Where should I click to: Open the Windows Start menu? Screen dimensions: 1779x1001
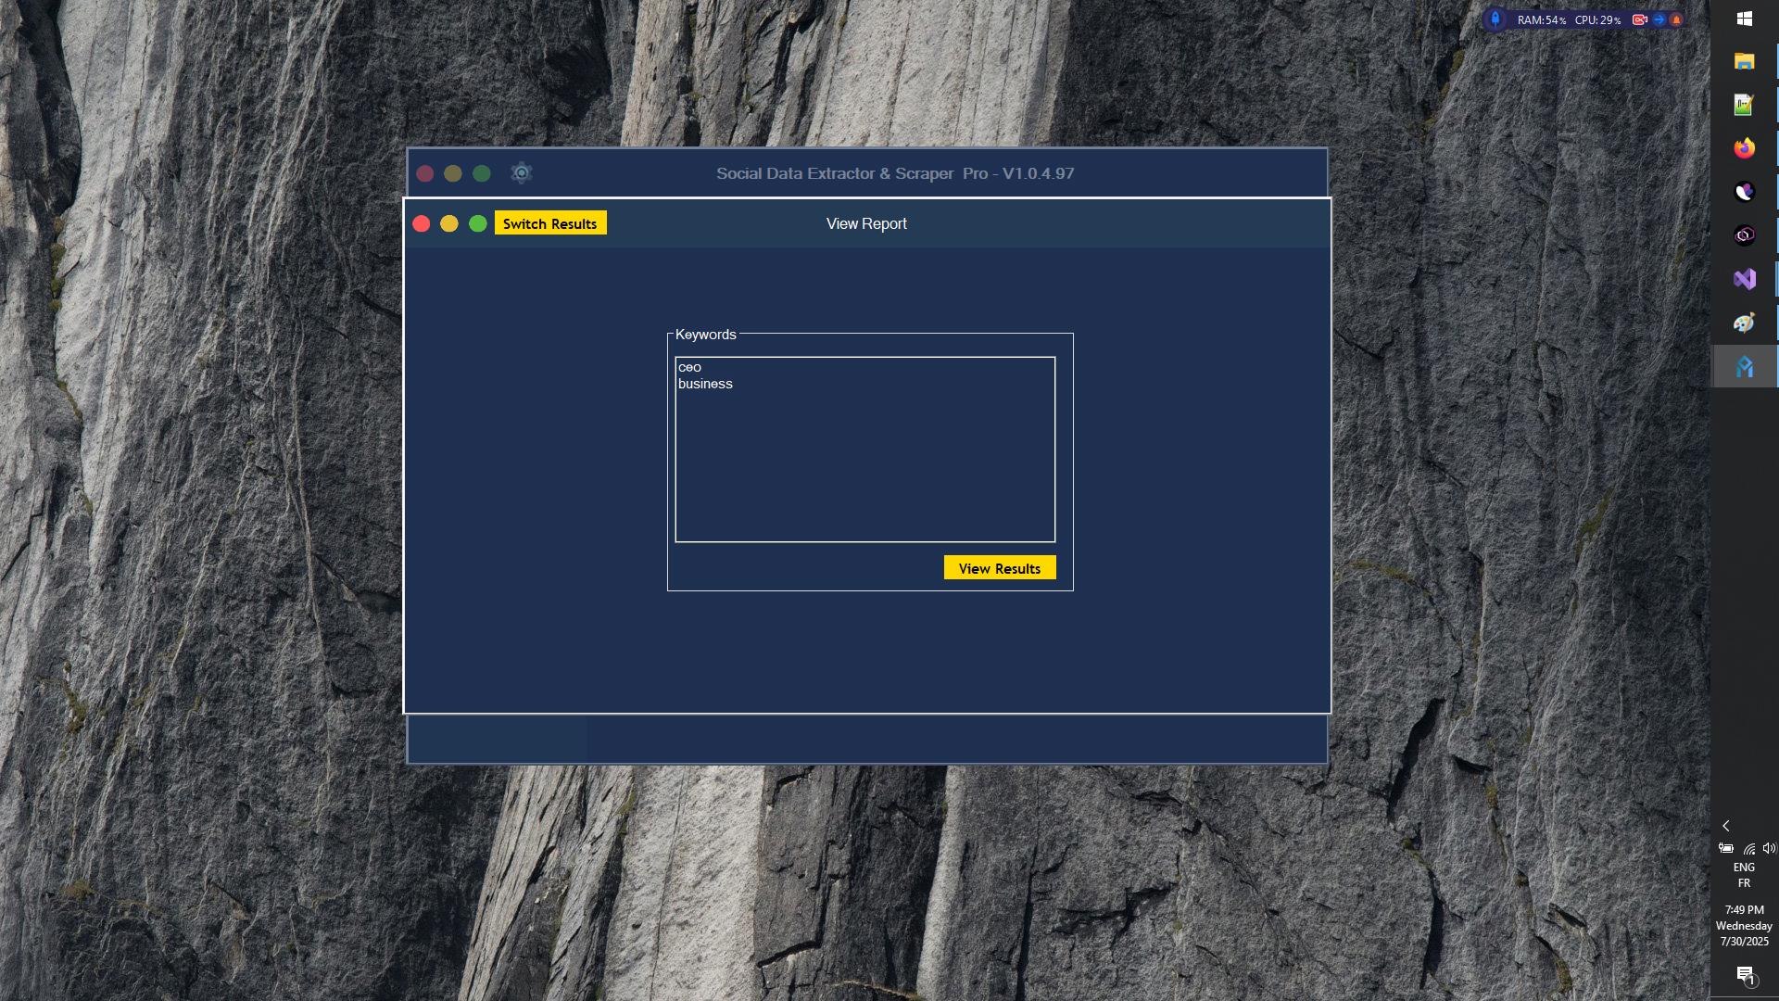point(1746,18)
